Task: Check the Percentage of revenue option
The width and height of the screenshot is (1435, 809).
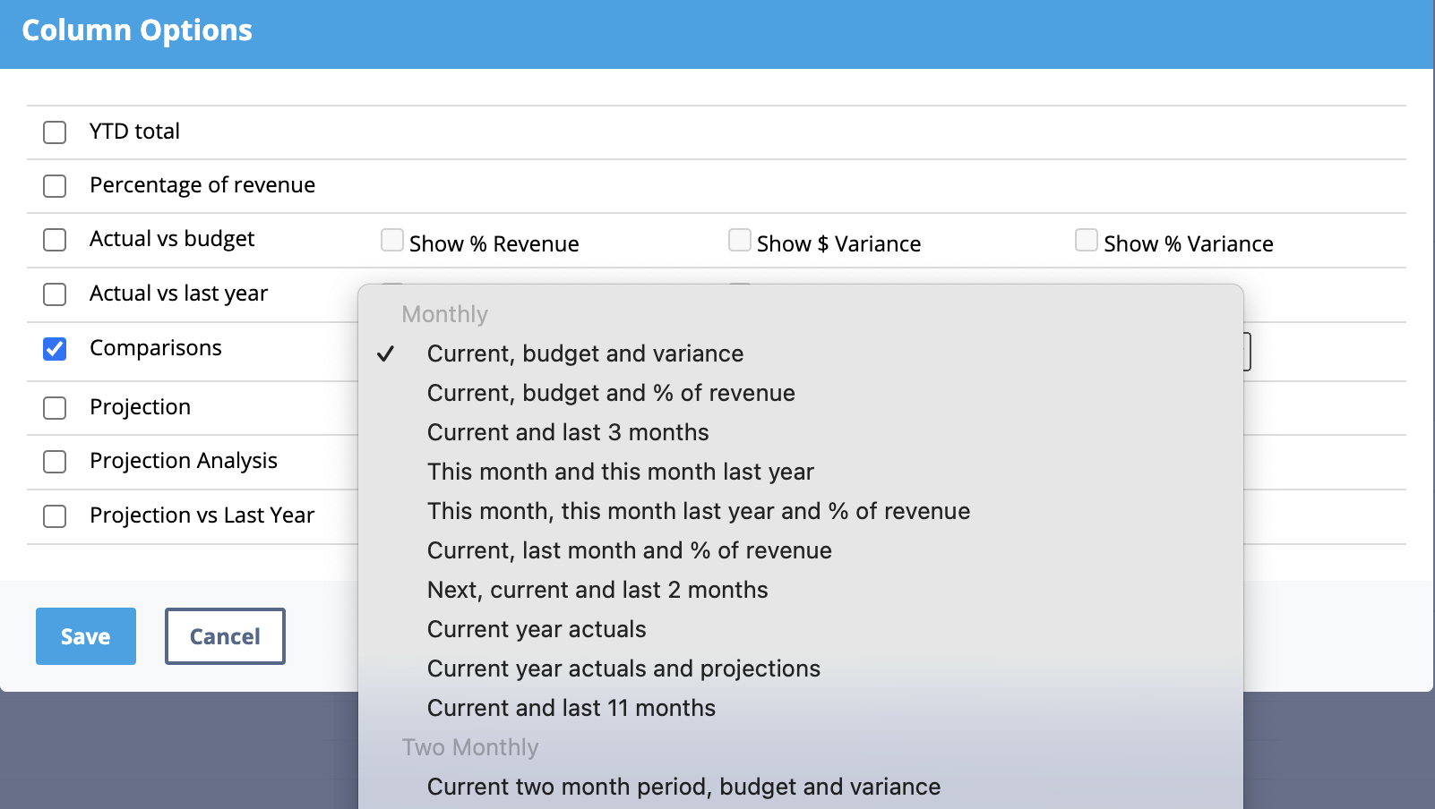Action: pos(55,186)
